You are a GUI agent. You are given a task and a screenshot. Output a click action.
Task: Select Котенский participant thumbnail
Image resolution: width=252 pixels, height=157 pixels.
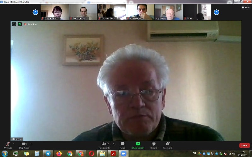click(x=140, y=12)
